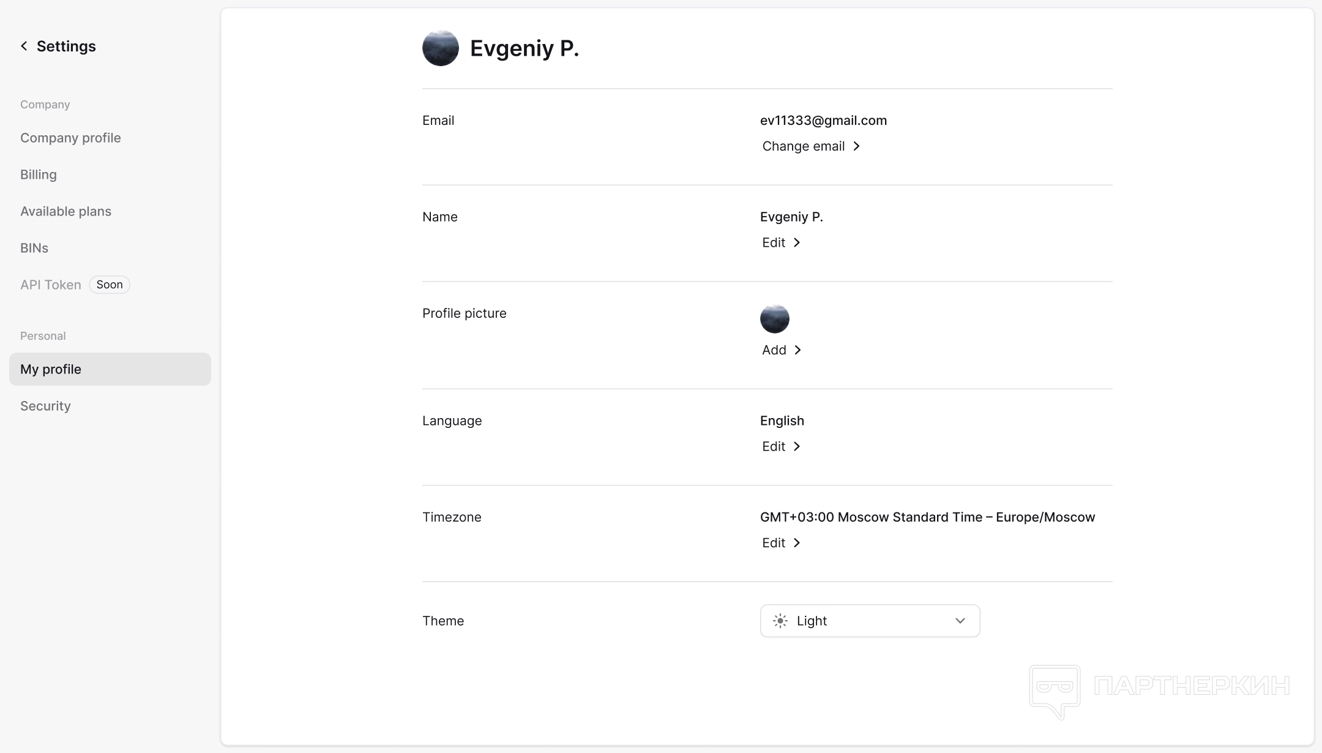Click the chevron arrow next to Change email
This screenshot has width=1322, height=753.
point(857,146)
